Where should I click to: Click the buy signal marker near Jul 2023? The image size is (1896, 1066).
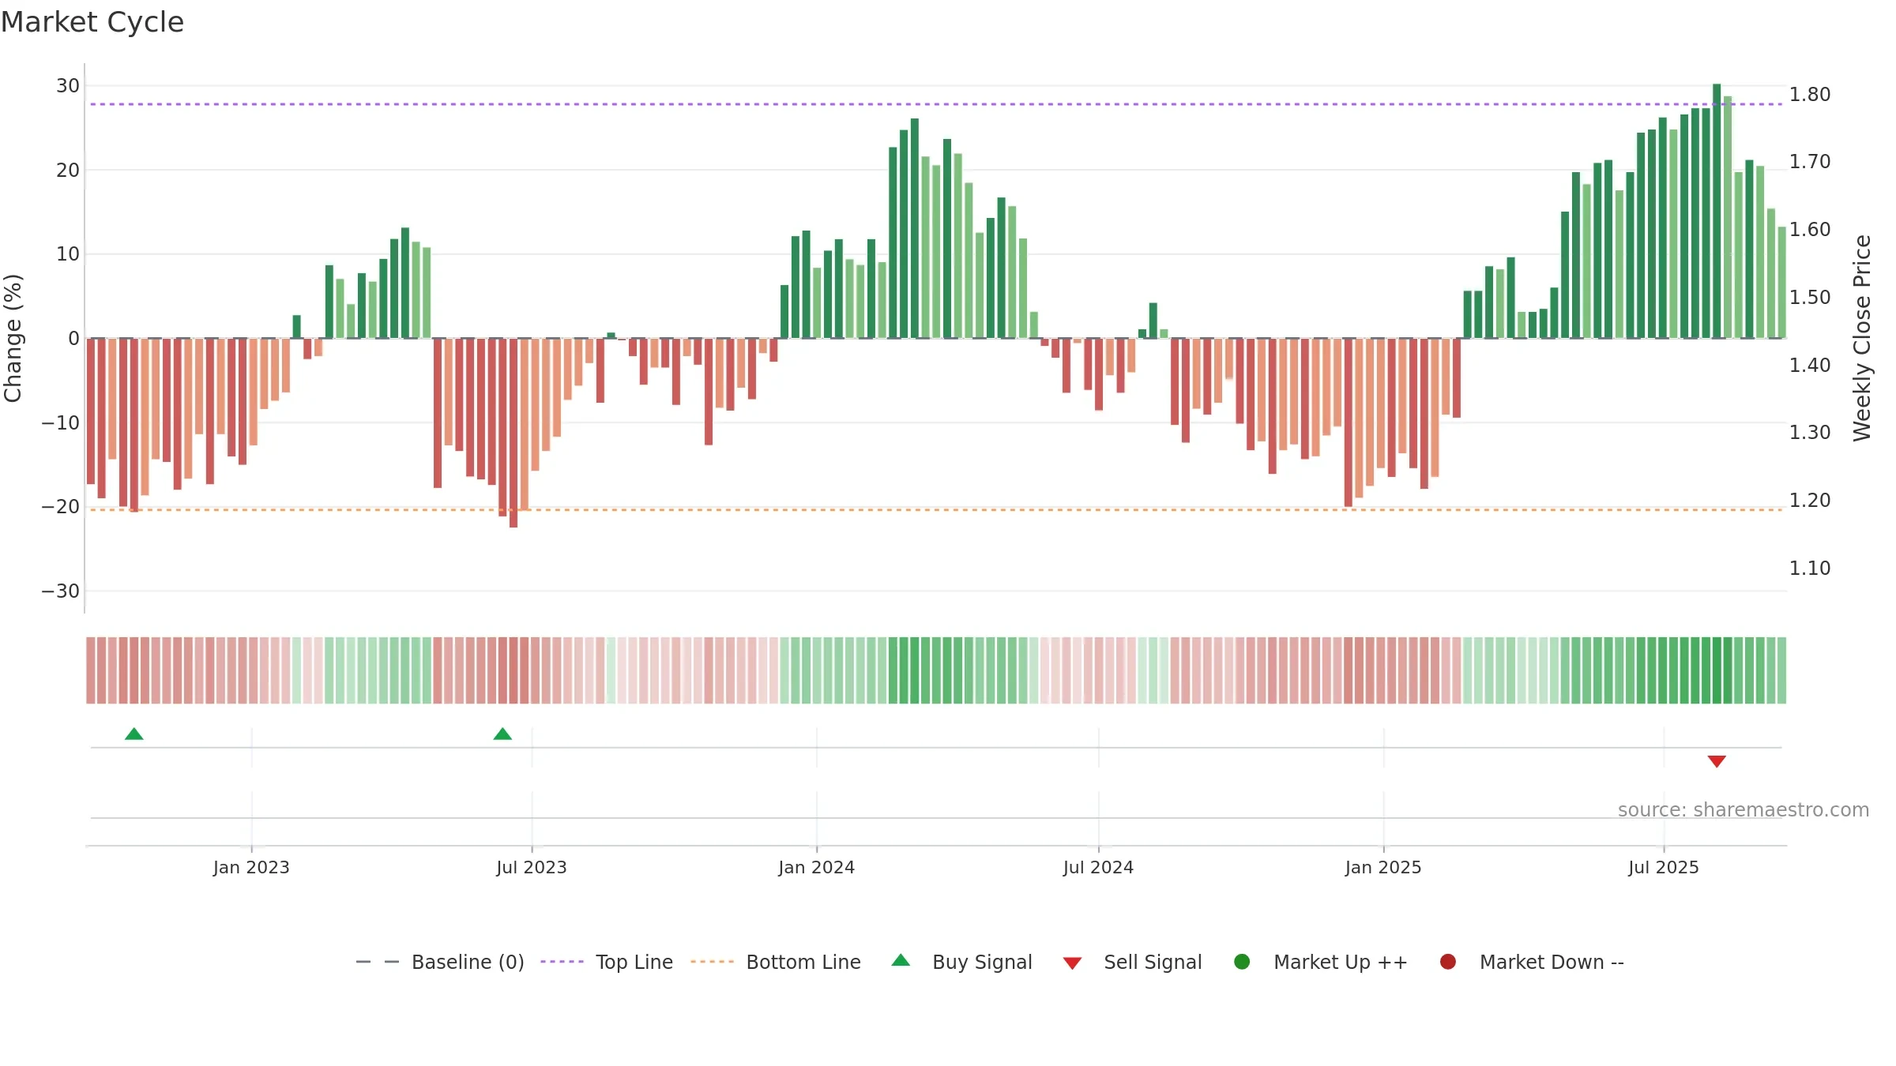[x=502, y=734]
